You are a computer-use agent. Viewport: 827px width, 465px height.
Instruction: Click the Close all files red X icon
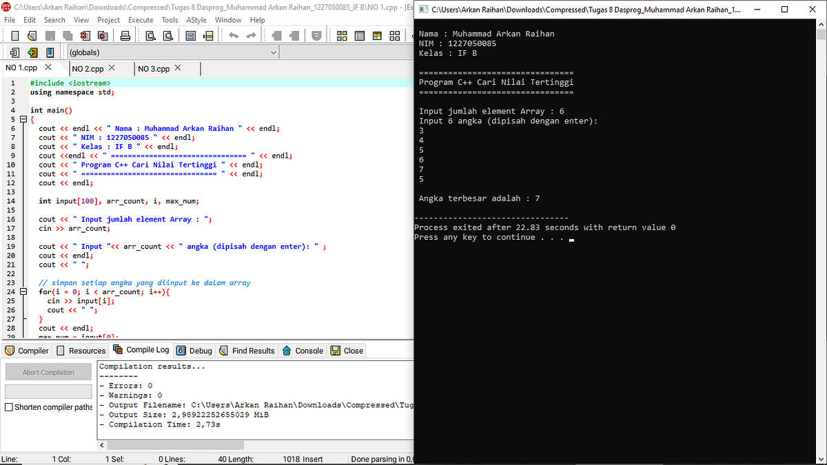101,35
